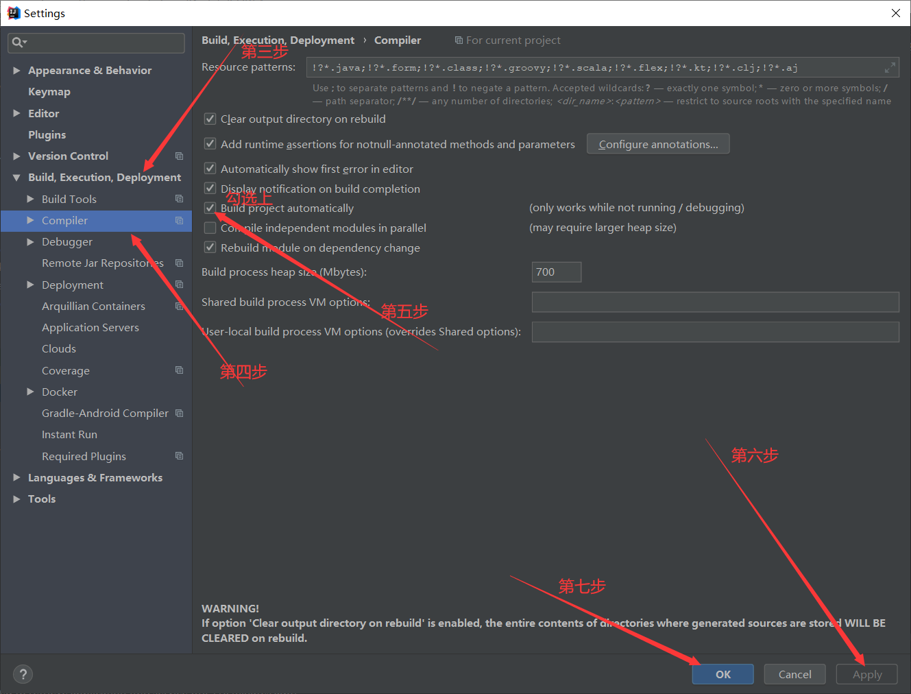This screenshot has width=911, height=694.
Task: Collapse Build, Execution, Deployment section
Action: coord(16,177)
